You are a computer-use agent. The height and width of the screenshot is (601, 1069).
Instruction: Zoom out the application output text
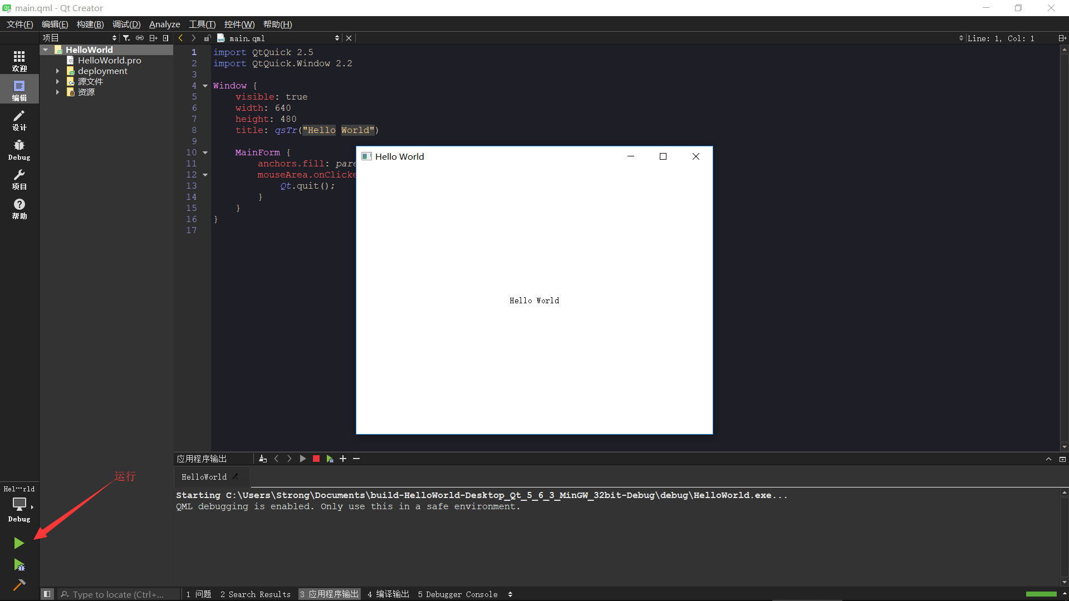(x=356, y=459)
